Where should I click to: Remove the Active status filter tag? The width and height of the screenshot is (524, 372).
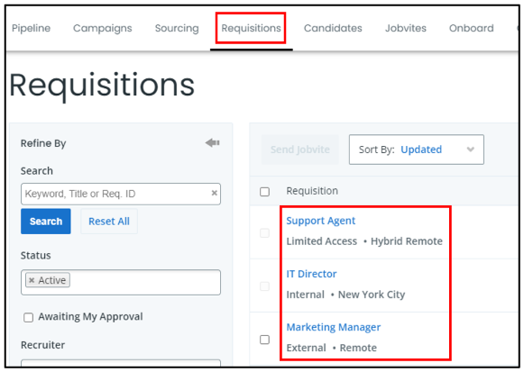32,280
